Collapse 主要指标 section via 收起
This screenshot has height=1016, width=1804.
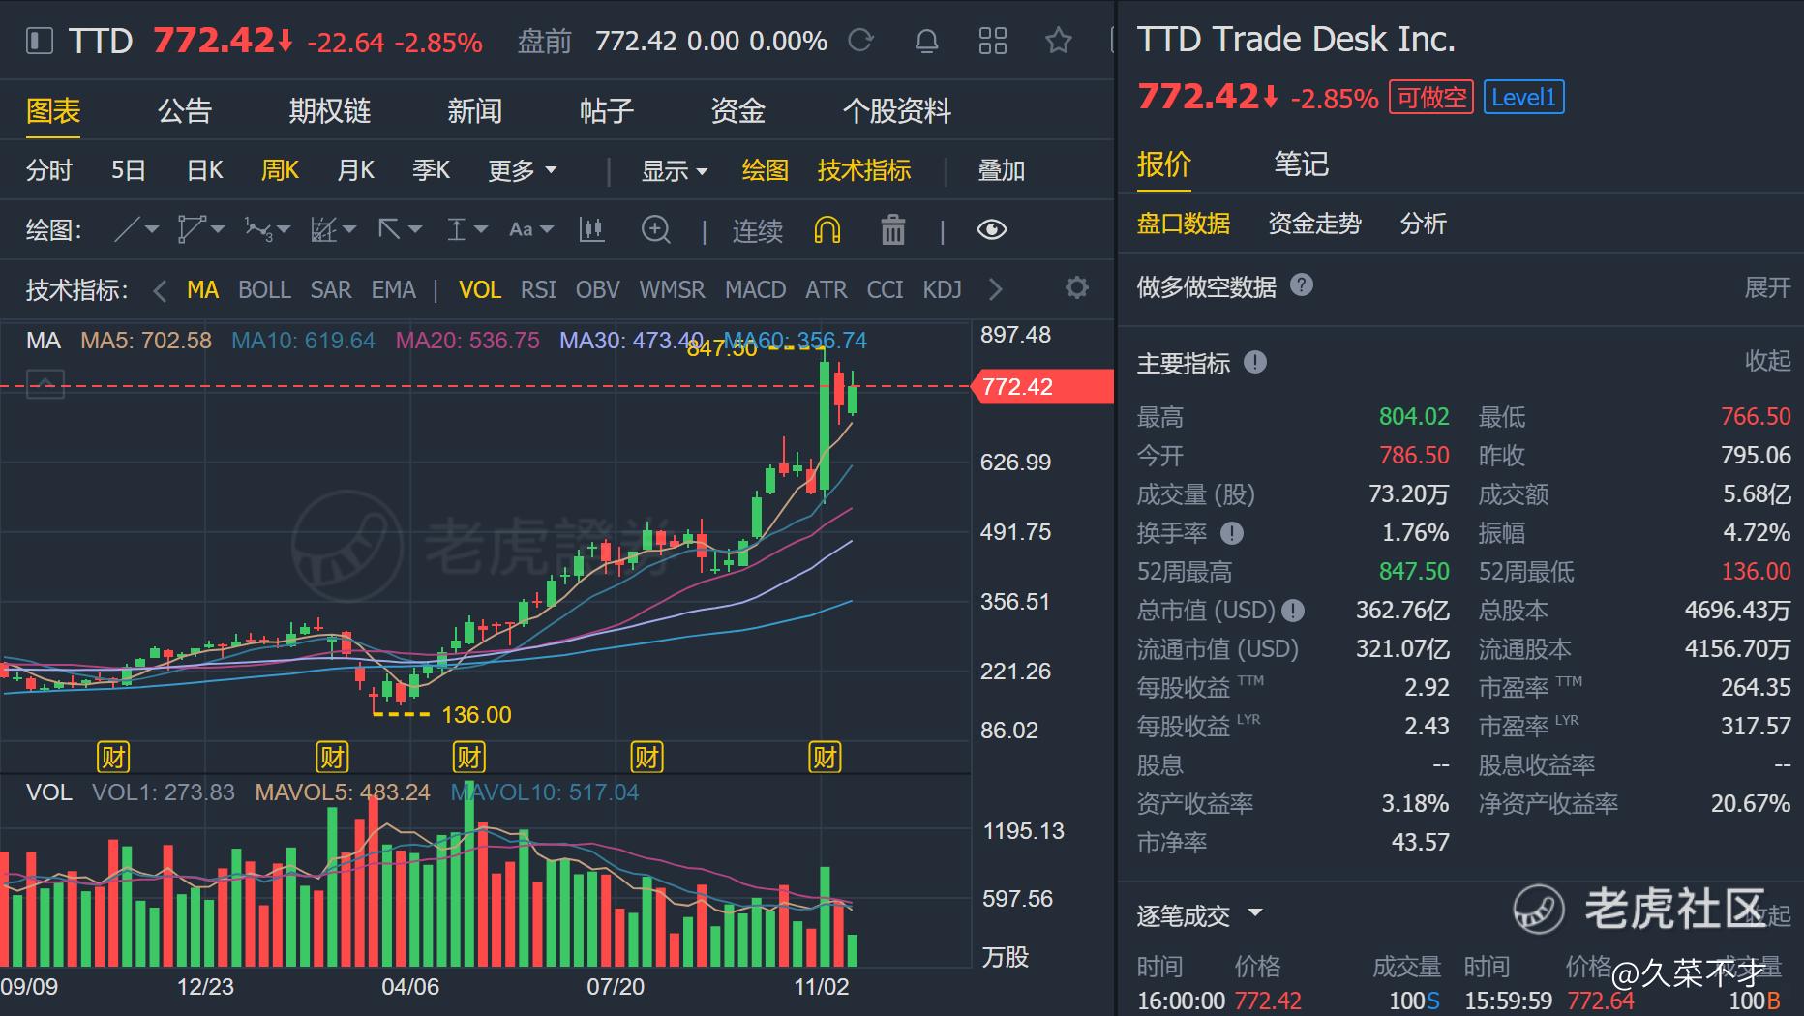point(1767,360)
